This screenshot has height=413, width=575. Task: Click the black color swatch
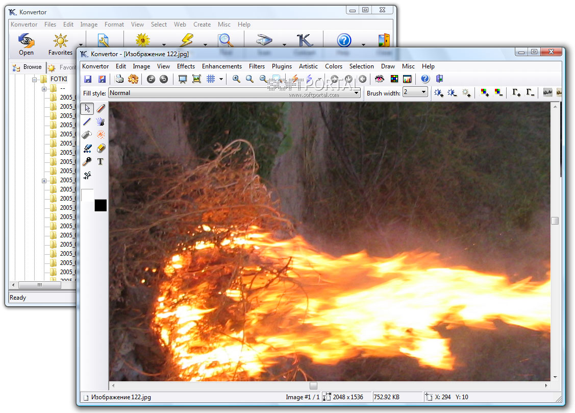[x=101, y=205]
